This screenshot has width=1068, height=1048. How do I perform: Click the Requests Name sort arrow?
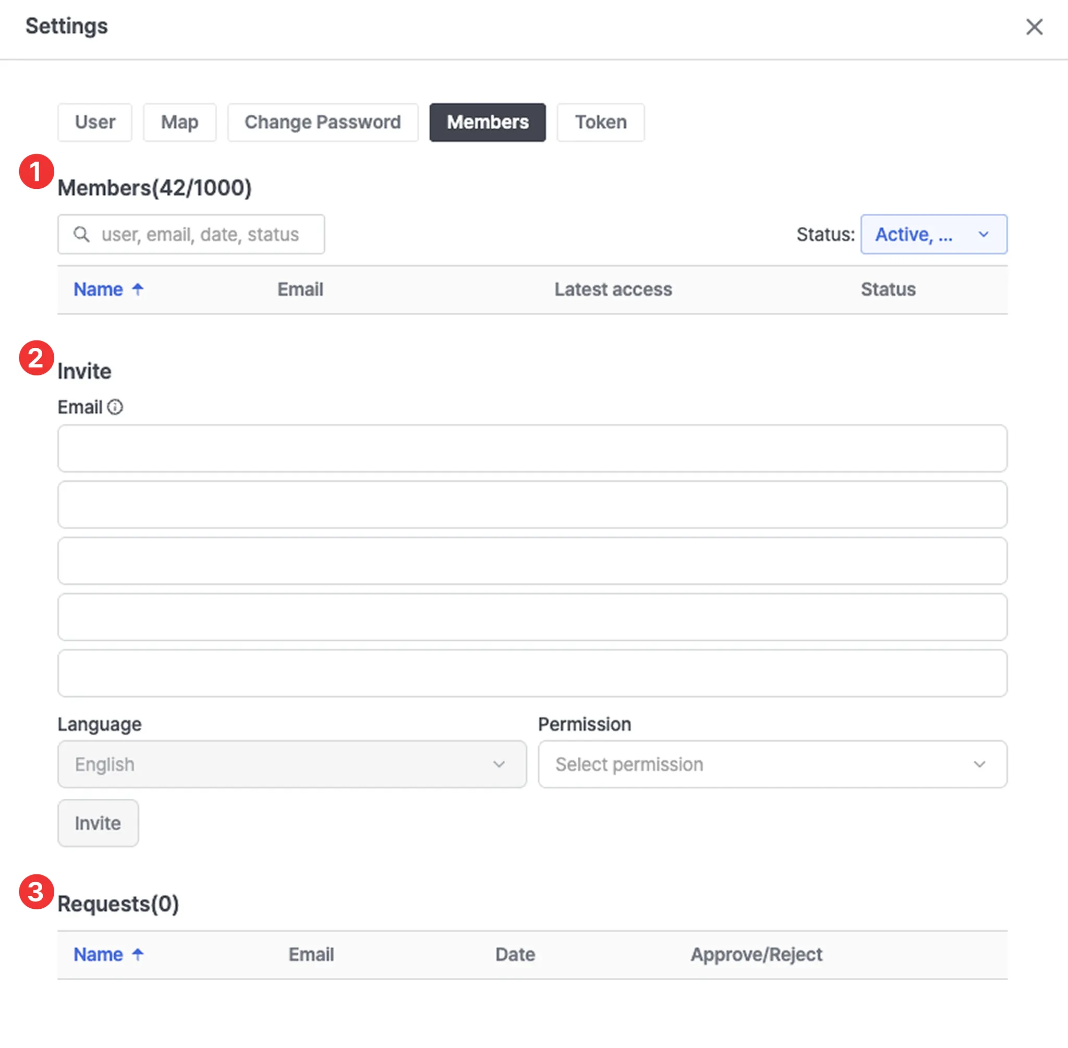click(138, 955)
